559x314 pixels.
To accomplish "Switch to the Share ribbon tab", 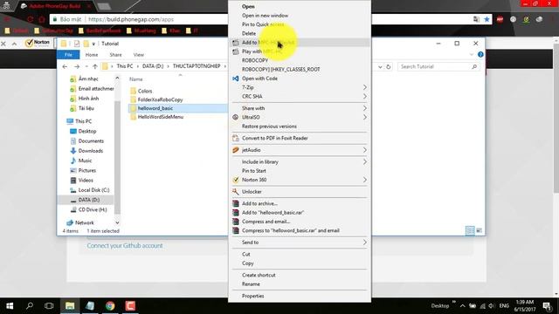I will [115, 55].
